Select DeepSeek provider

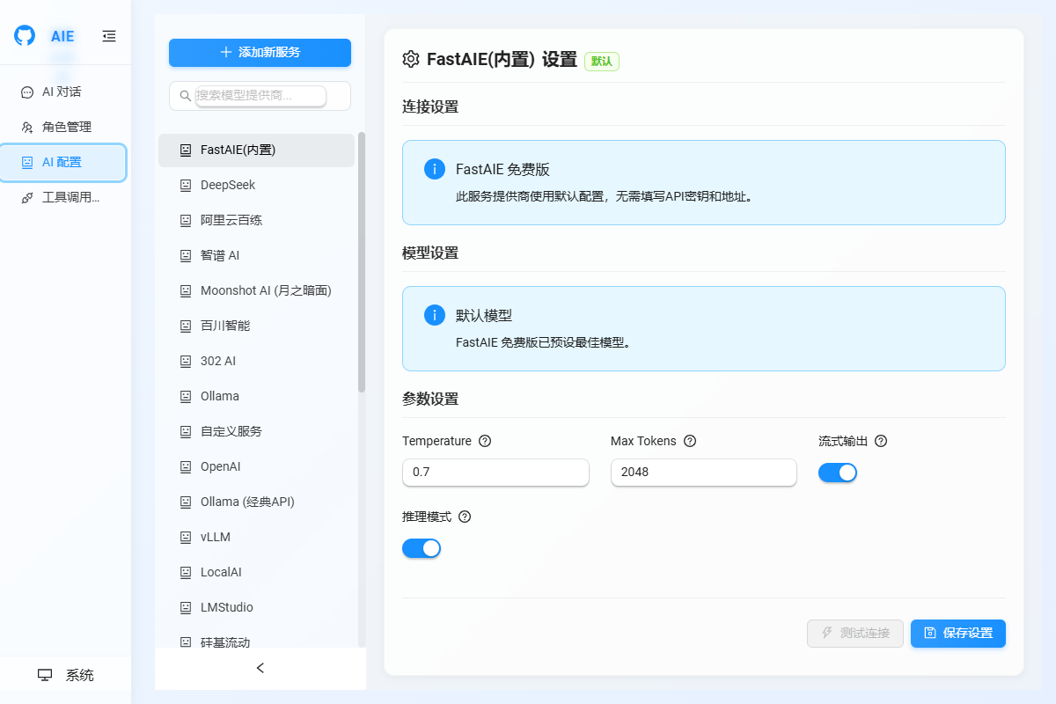pos(256,185)
